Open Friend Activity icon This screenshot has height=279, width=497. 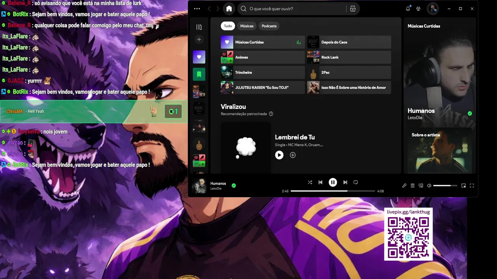pos(418,9)
